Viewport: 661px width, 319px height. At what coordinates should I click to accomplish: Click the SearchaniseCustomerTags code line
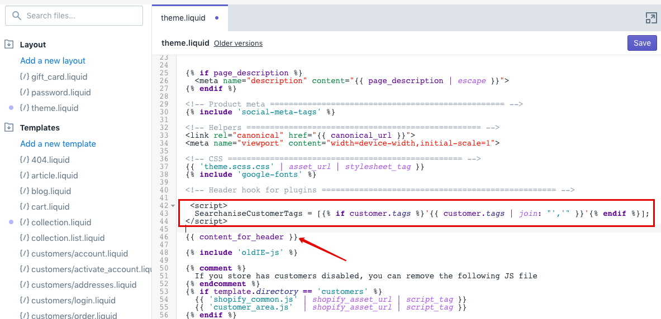click(x=422, y=214)
